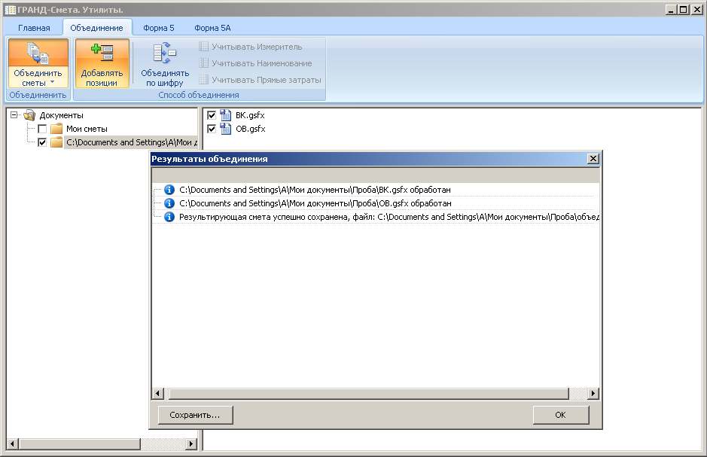Click the results dialog horizontal scrollbar thumb
Image resolution: width=707 pixels, height=457 pixels.
(369, 394)
